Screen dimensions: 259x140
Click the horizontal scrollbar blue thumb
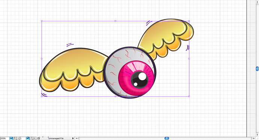(x=167, y=139)
